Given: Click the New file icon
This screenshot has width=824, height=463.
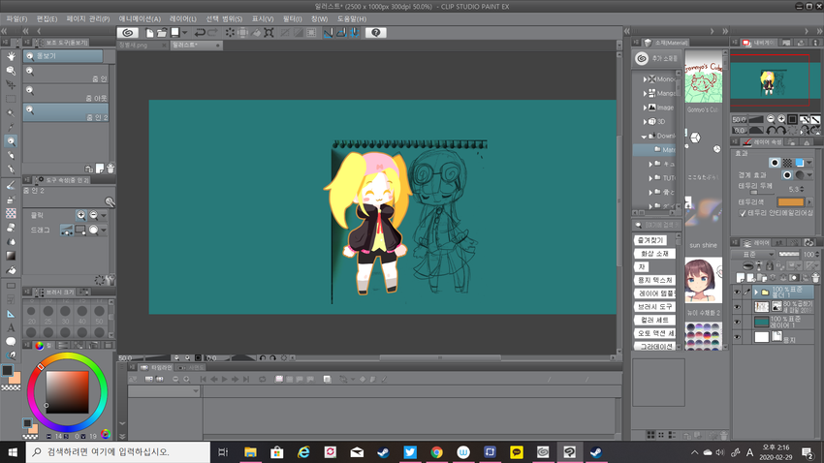Looking at the screenshot, I should click(x=149, y=33).
